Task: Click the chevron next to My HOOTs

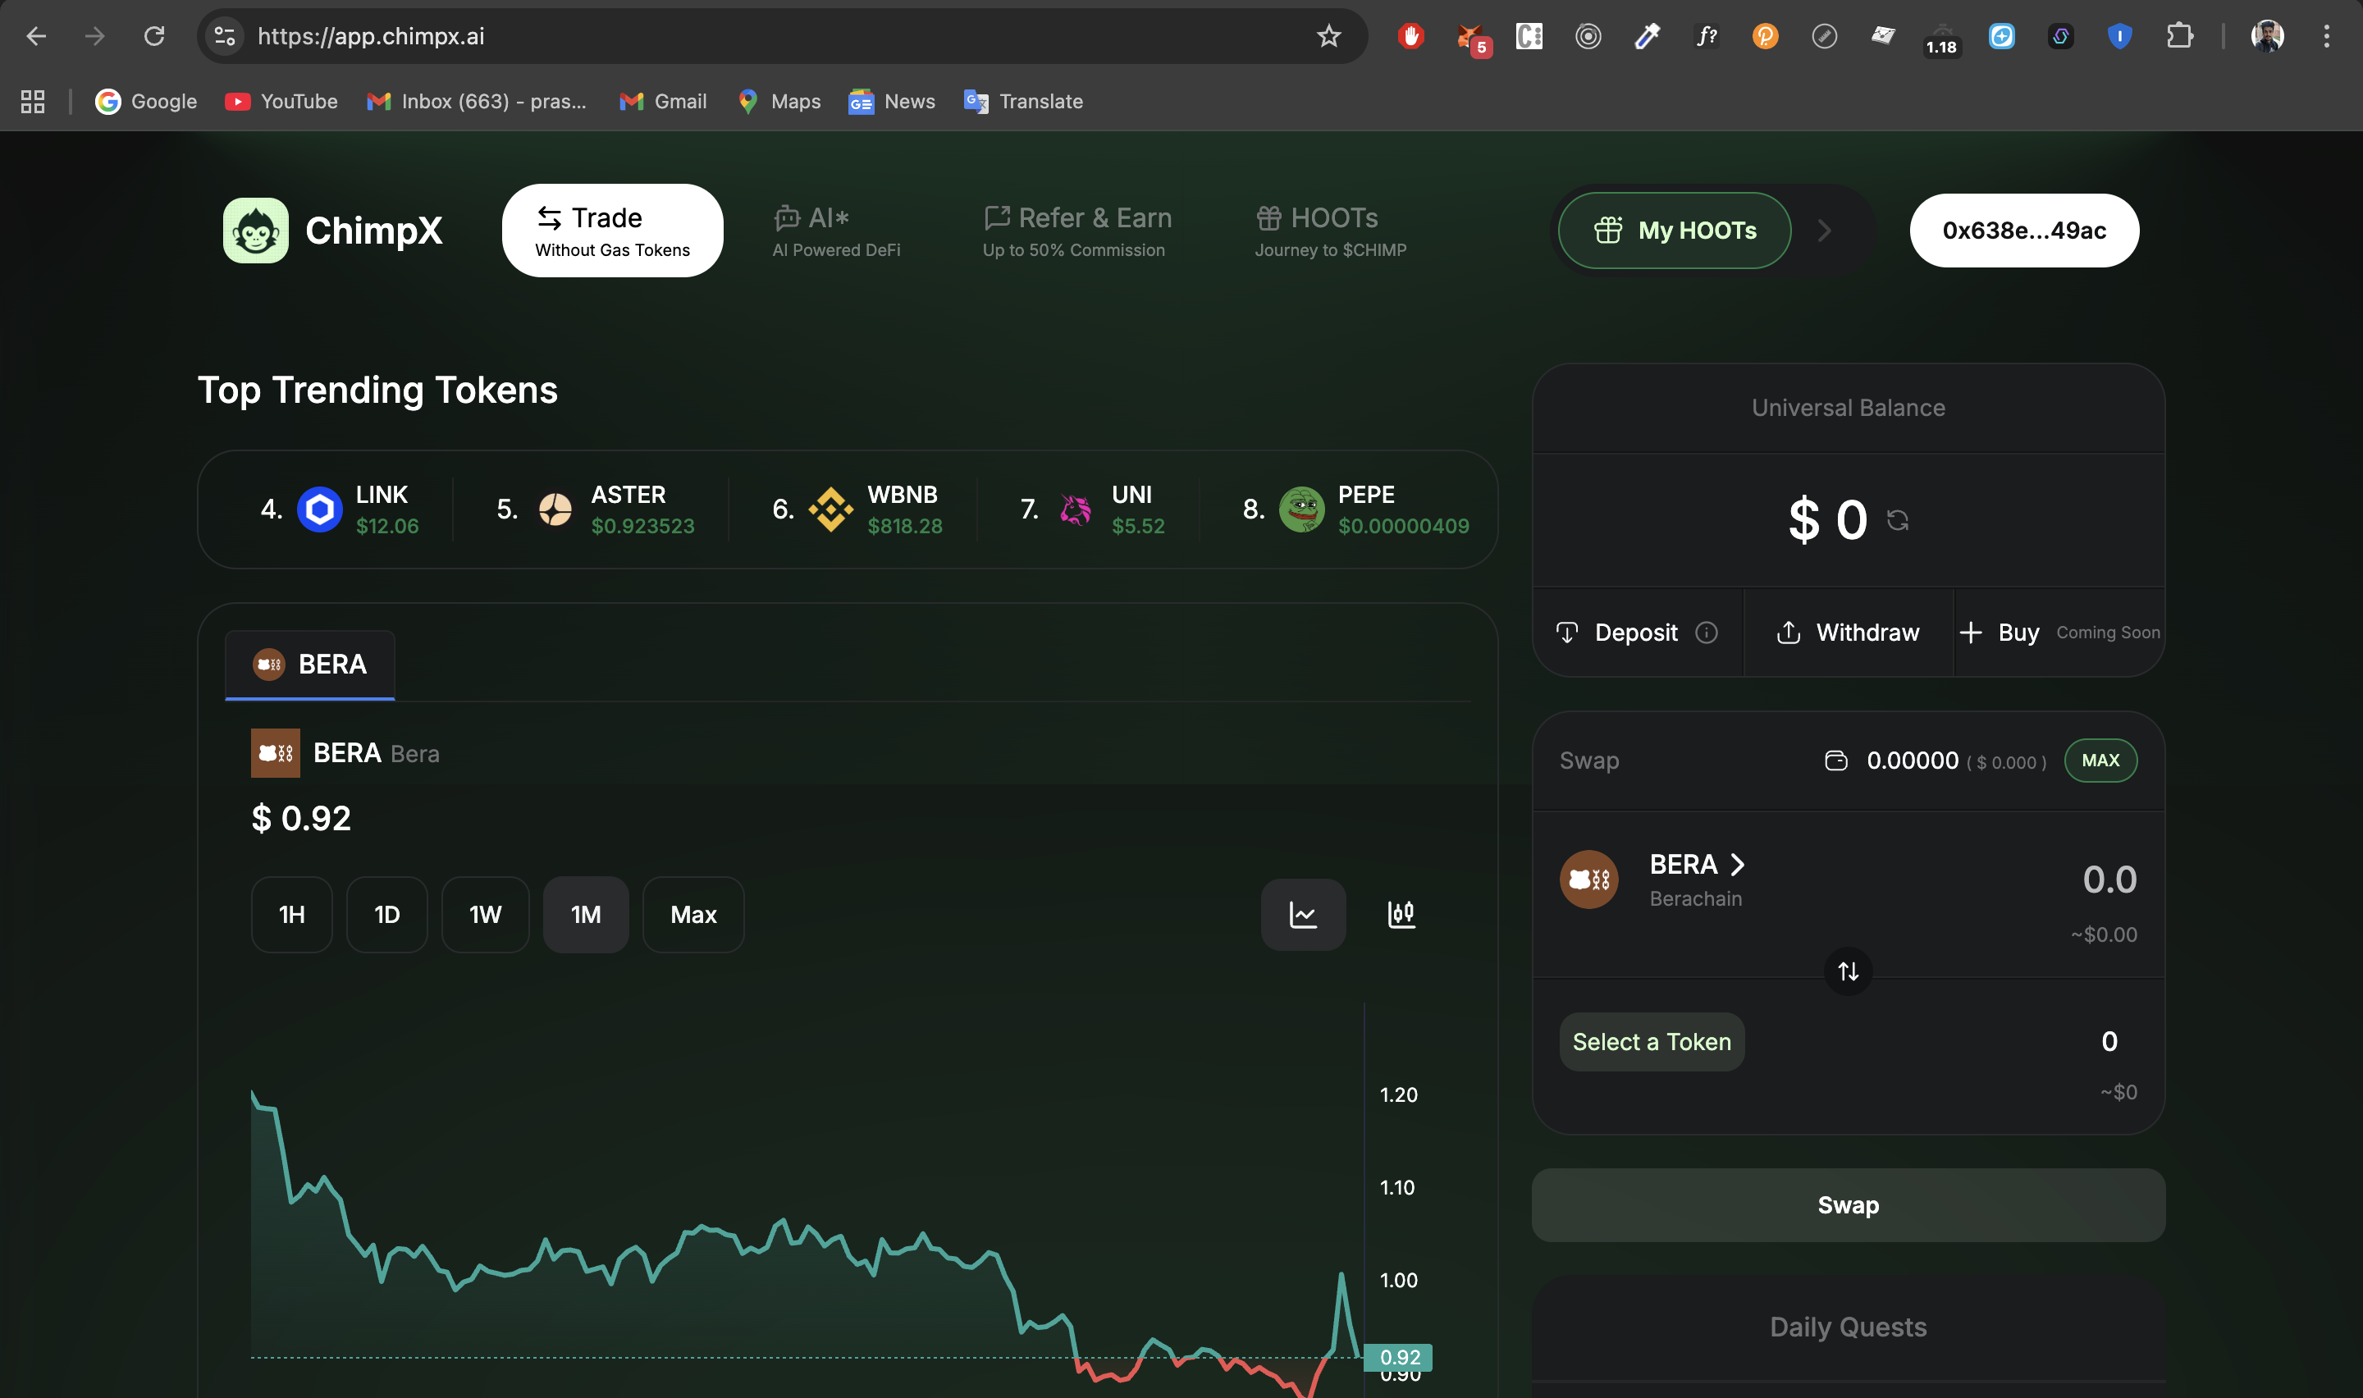Action: 1823,230
